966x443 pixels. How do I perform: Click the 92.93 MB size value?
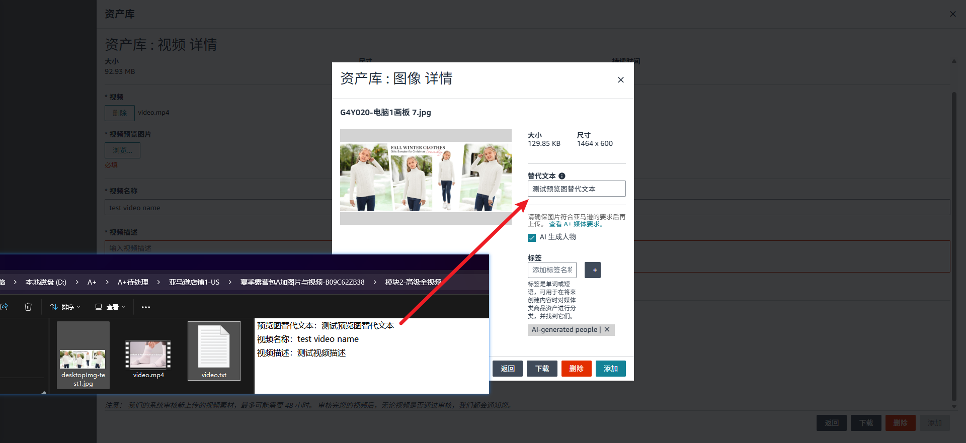pos(120,71)
